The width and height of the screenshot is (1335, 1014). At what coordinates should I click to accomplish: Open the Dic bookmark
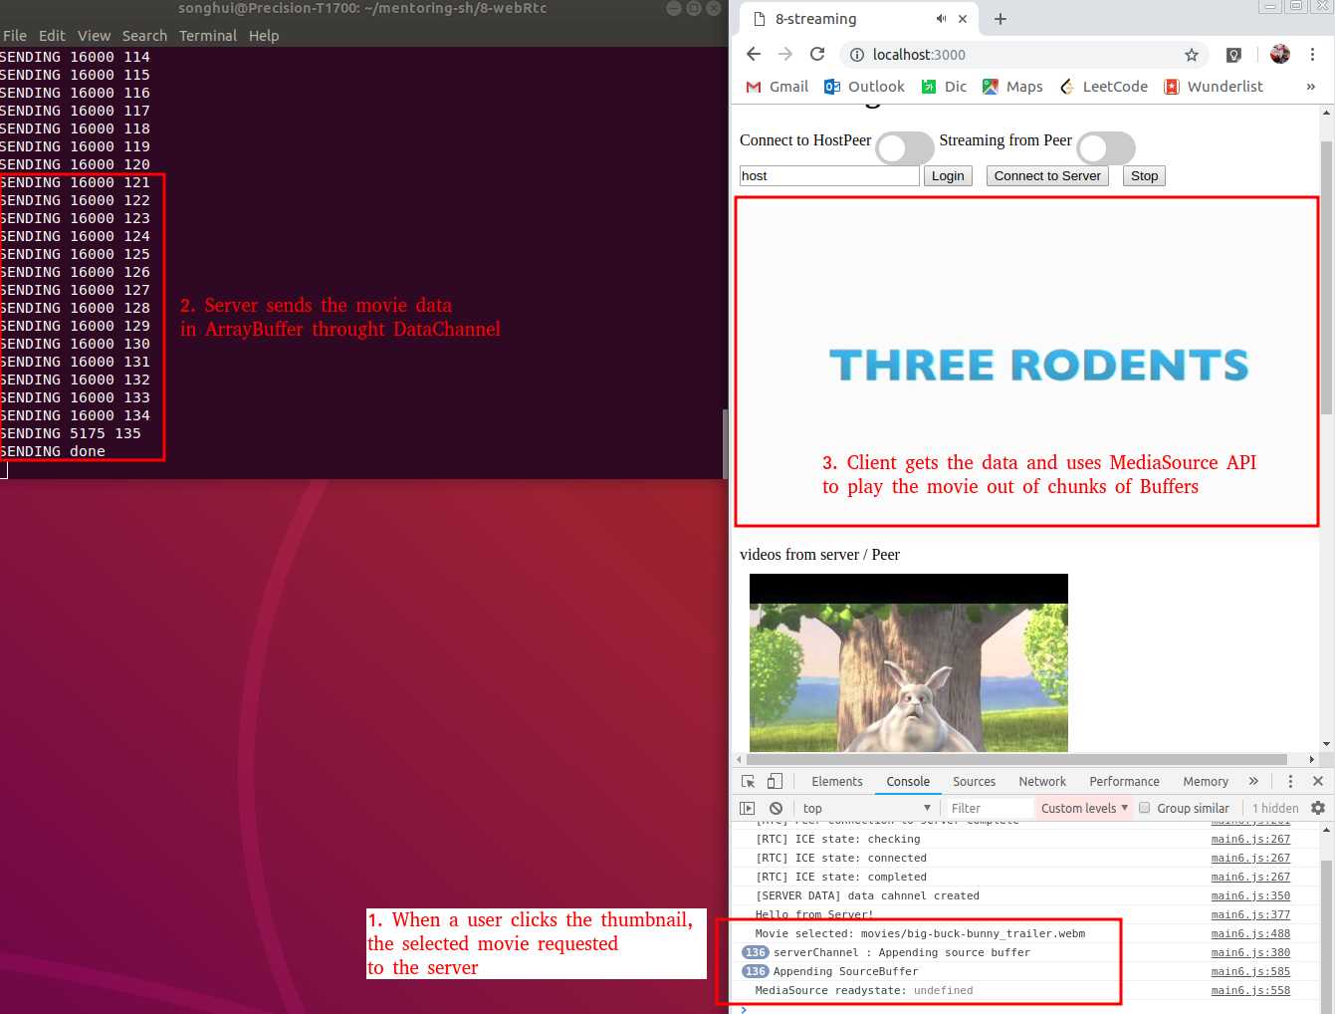[944, 87]
